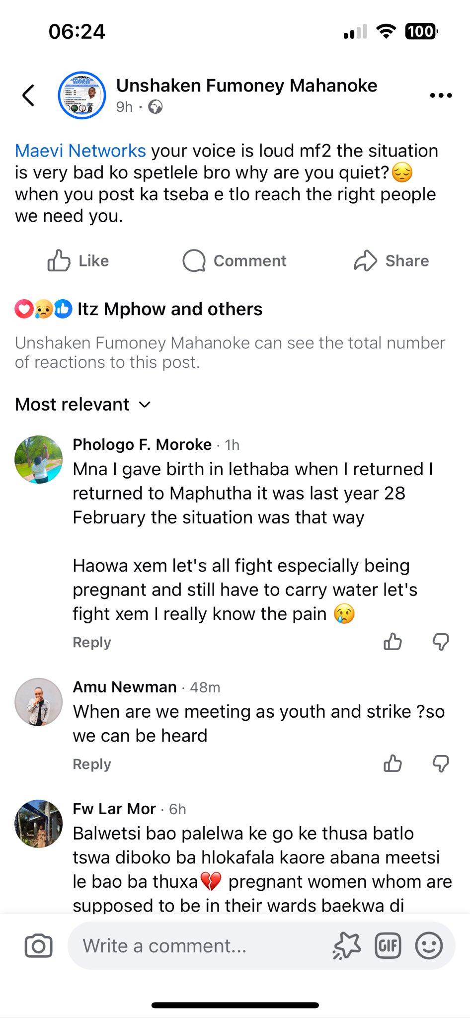
Task: Tap the Write a comment field
Action: pyautogui.click(x=199, y=946)
